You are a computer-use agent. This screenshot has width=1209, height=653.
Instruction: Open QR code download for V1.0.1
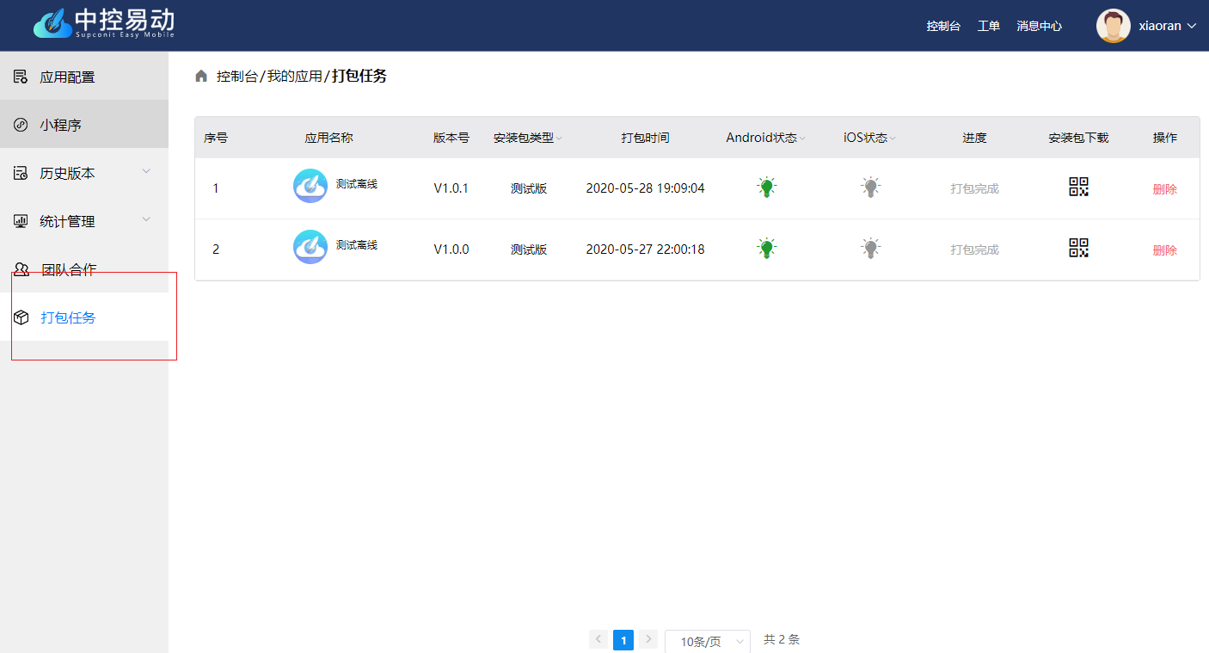(x=1078, y=187)
